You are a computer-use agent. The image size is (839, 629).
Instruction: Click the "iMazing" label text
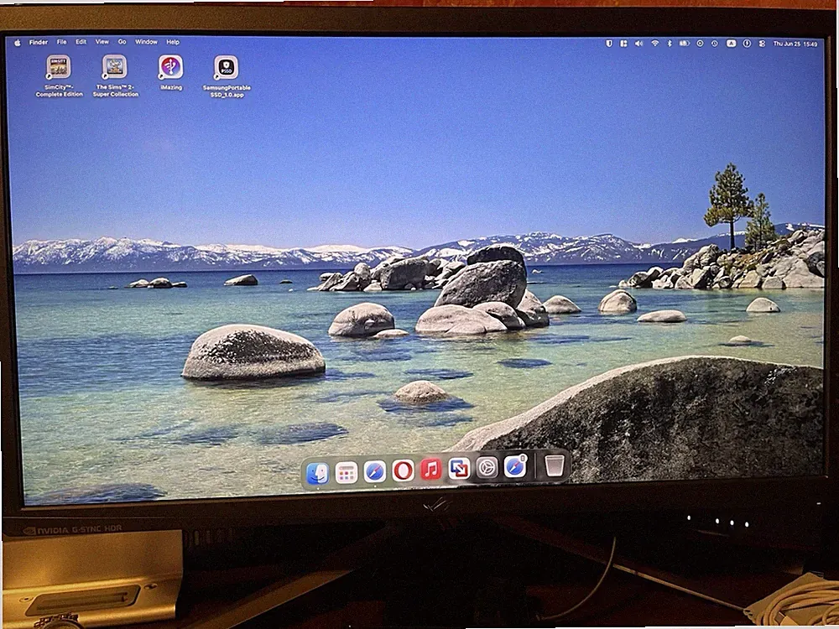[x=171, y=88]
